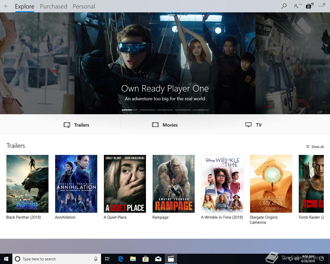Open the account sign-in icon
This screenshot has height=264, width=330.
(296, 6)
